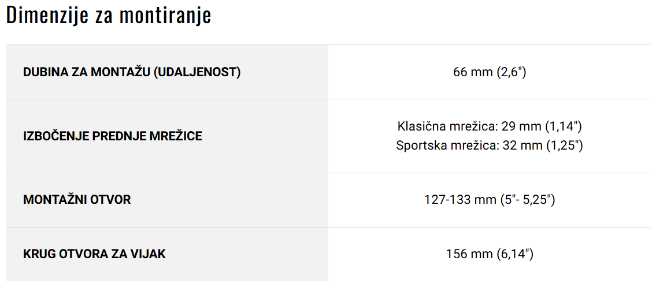
Task: Select the 'IZBOČENJE PREDNJE MREŽICE' label
Action: pos(113,136)
